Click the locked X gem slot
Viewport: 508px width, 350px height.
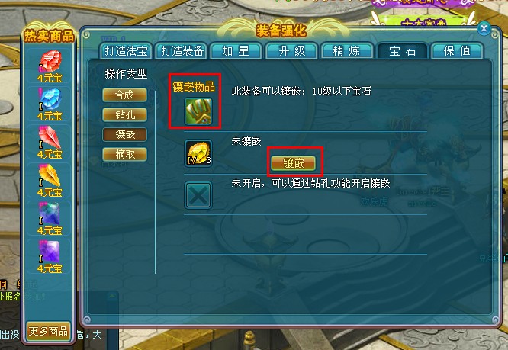tap(198, 195)
